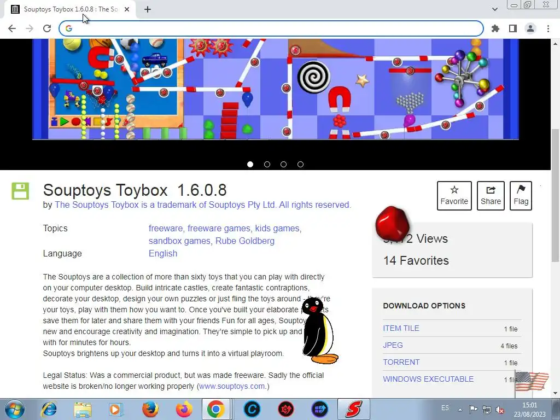Open network tray icon

(x=486, y=409)
